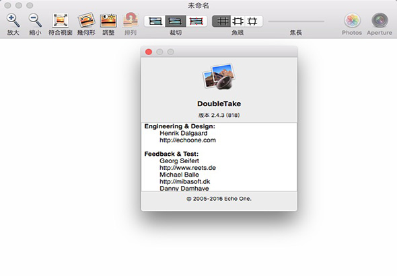The image size is (397, 276).
Task: Click the Feedback & Test heading
Action: 172,154
